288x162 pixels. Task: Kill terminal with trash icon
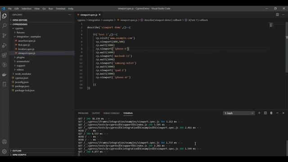[271, 113]
